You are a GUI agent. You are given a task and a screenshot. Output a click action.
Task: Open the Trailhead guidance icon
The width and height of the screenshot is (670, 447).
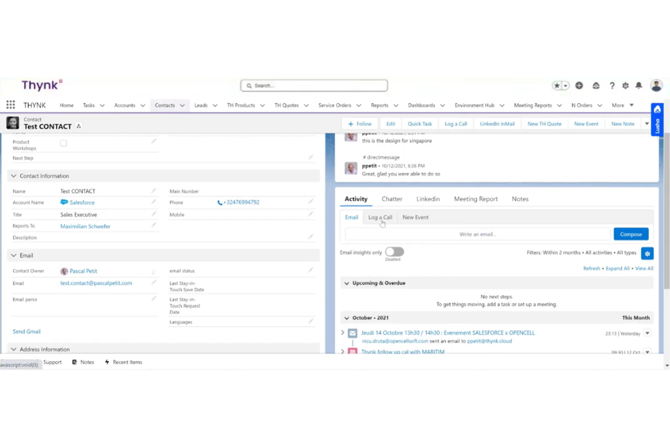click(596, 85)
